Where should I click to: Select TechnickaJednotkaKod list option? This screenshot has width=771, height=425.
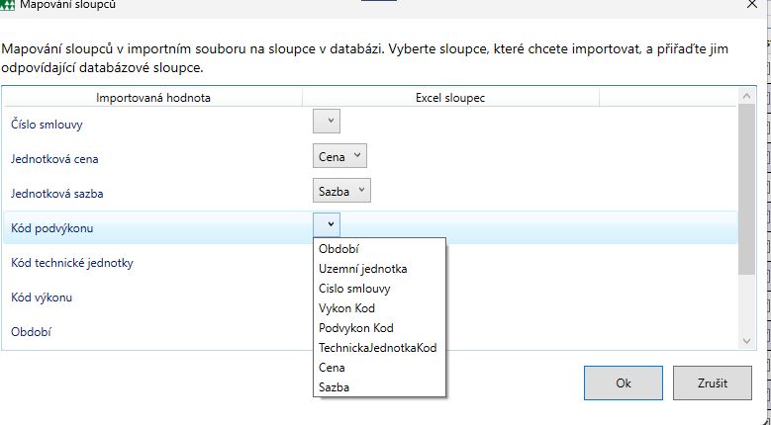(x=379, y=348)
